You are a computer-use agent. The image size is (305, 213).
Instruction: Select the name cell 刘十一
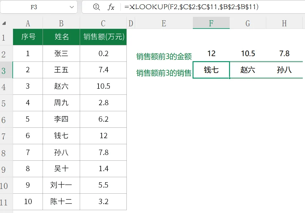[x=61, y=185]
